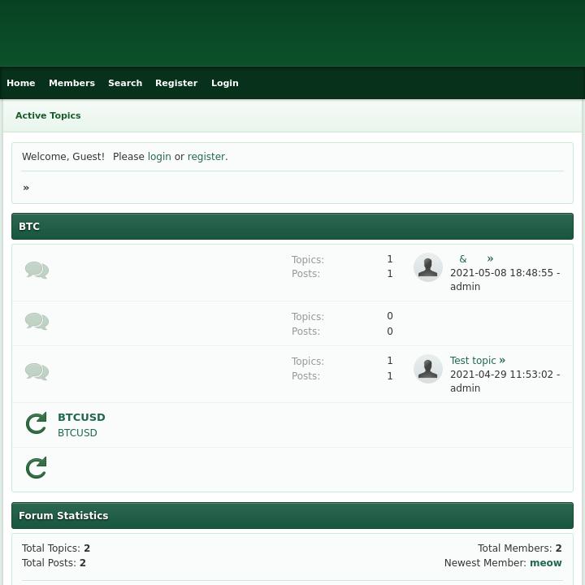Click the BTCUSD redirect arrow icon
Screen dimensions: 585x585
click(x=37, y=423)
